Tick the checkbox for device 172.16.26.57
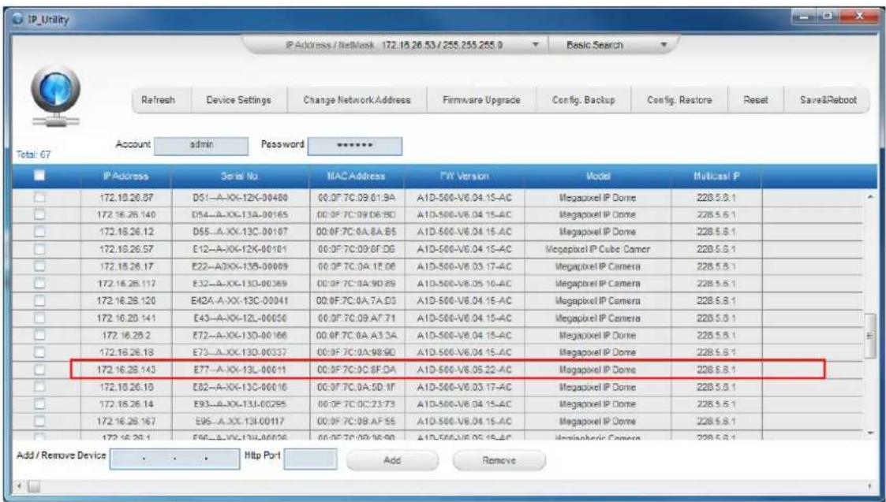The height and width of the screenshot is (502, 886). pos(39,249)
